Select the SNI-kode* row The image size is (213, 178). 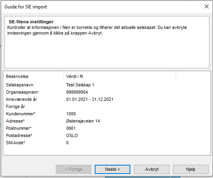(x=107, y=143)
